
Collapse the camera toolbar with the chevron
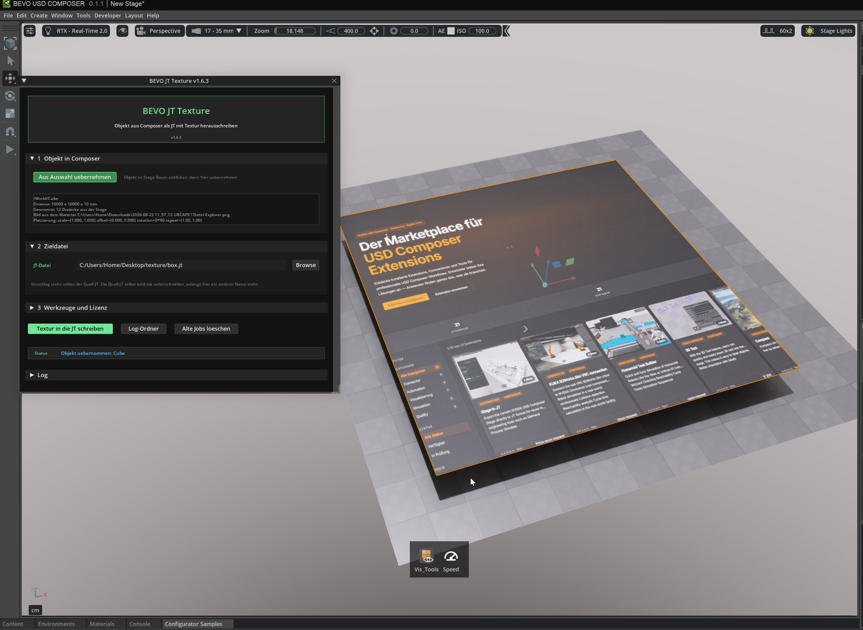pyautogui.click(x=507, y=31)
